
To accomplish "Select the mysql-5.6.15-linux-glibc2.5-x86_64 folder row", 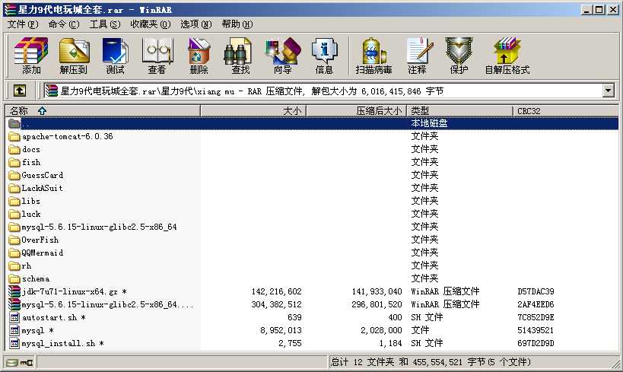I will click(313, 227).
